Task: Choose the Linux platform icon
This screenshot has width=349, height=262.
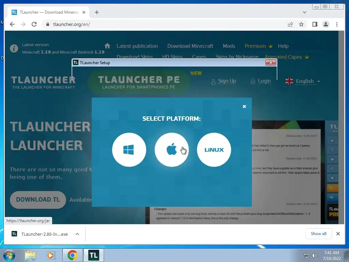Action: pyautogui.click(x=214, y=150)
